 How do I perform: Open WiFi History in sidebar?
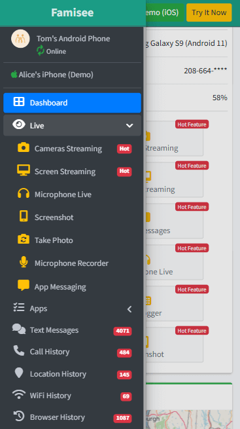pyautogui.click(x=72, y=396)
